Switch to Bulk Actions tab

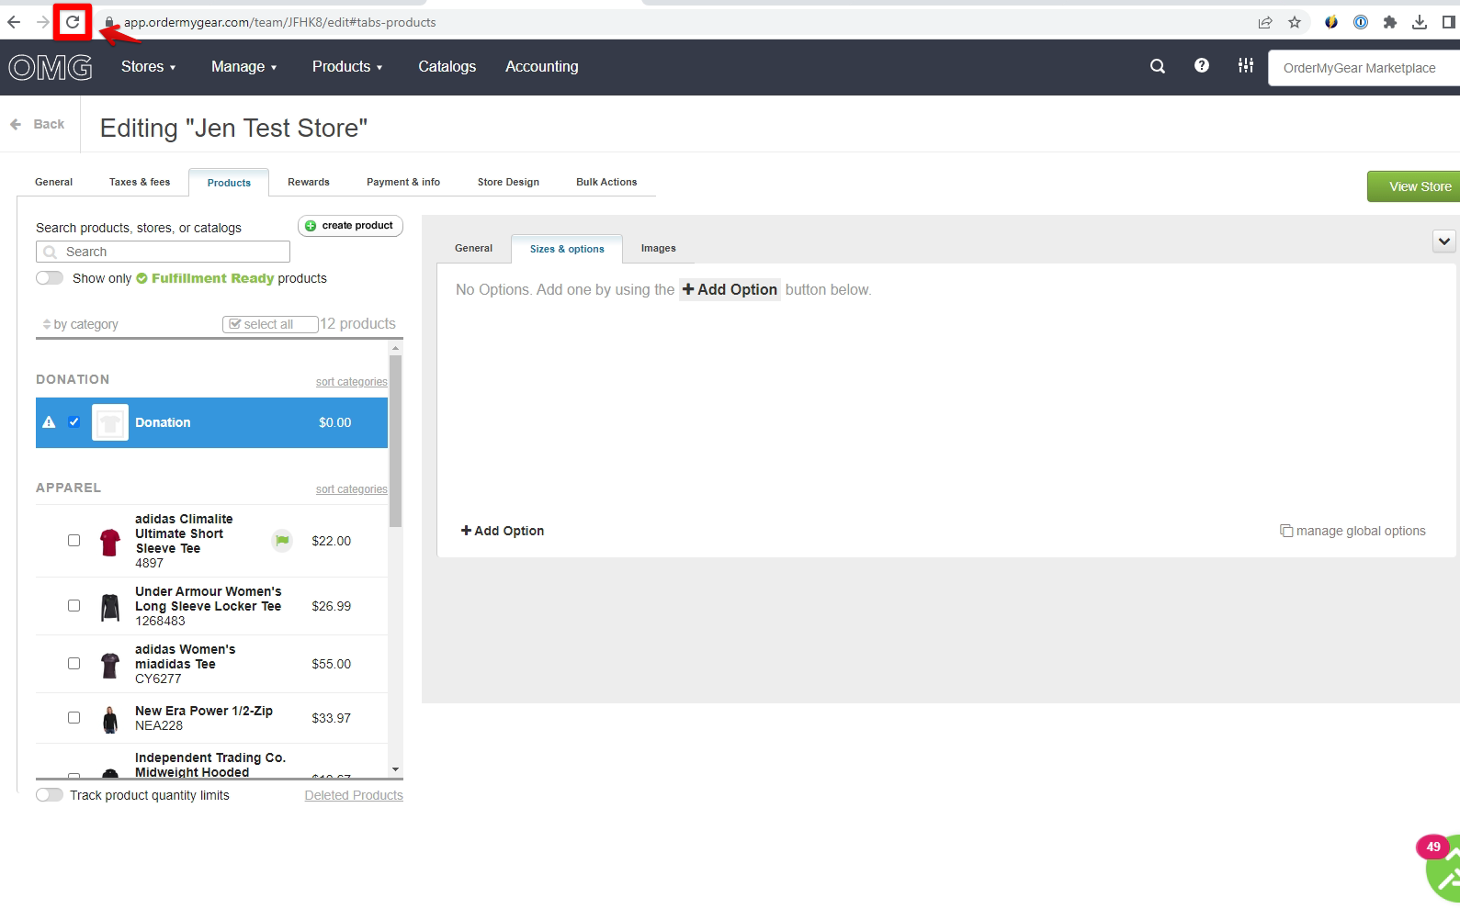pyautogui.click(x=606, y=182)
